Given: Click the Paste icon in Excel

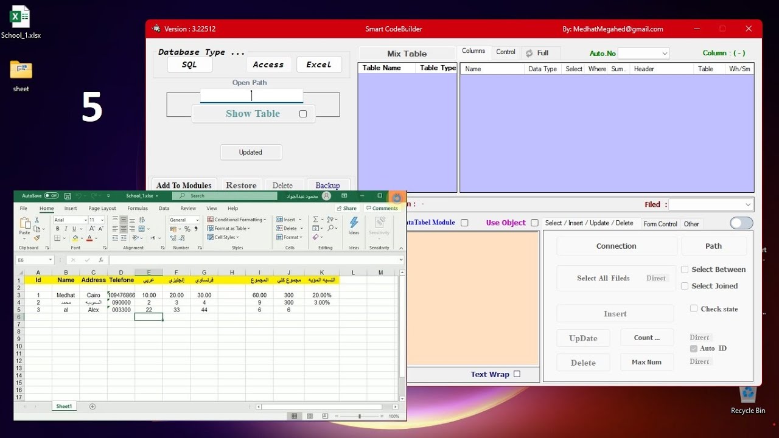Looking at the screenshot, I should click(25, 224).
